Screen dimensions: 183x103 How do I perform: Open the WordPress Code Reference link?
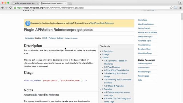pyautogui.click(x=102, y=23)
